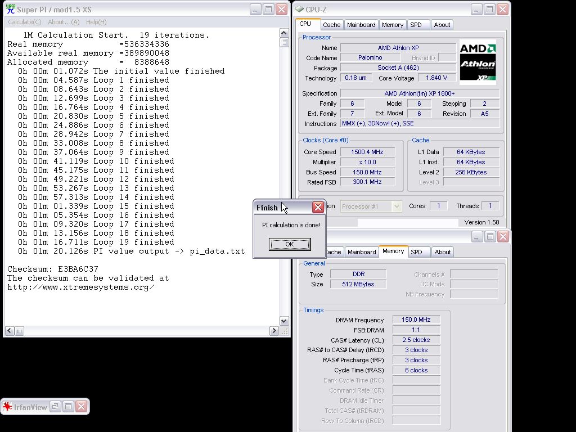This screenshot has height=432, width=576.
Task: Click the AMD Athlon XP logo
Action: pyautogui.click(x=478, y=62)
